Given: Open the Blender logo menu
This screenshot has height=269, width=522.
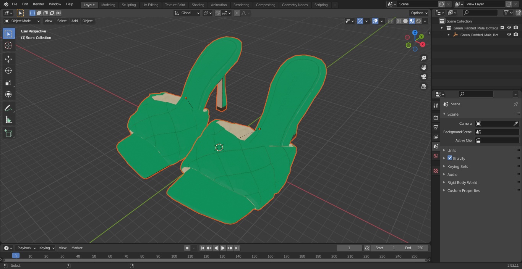Looking at the screenshot, I should (x=6, y=4).
